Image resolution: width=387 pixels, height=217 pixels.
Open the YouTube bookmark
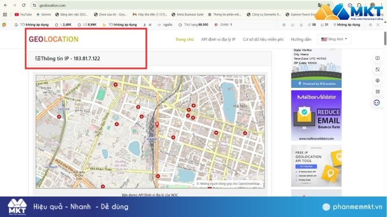pyautogui.click(x=23, y=15)
